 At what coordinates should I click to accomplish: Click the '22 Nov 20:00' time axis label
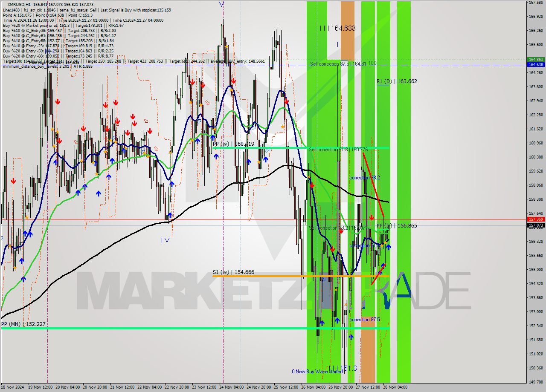177,387
